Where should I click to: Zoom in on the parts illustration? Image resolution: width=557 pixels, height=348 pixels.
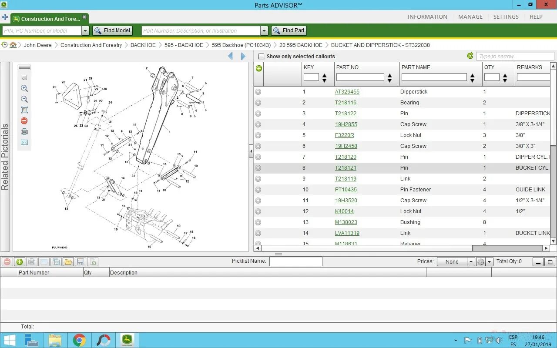pos(24,88)
